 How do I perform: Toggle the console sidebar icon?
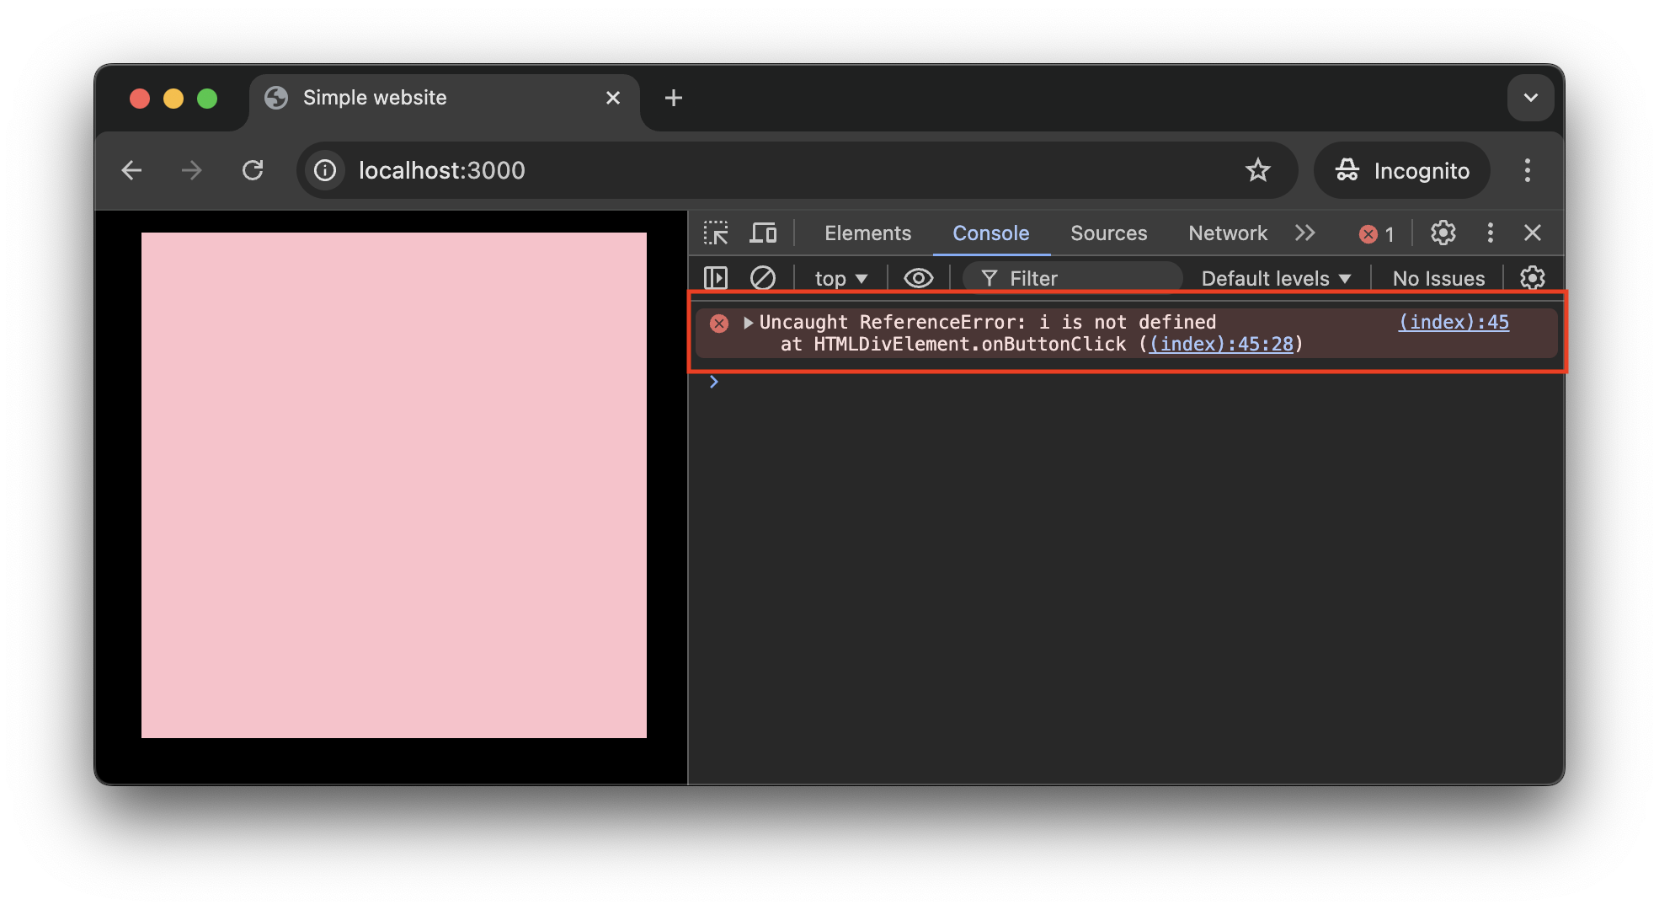pyautogui.click(x=716, y=278)
